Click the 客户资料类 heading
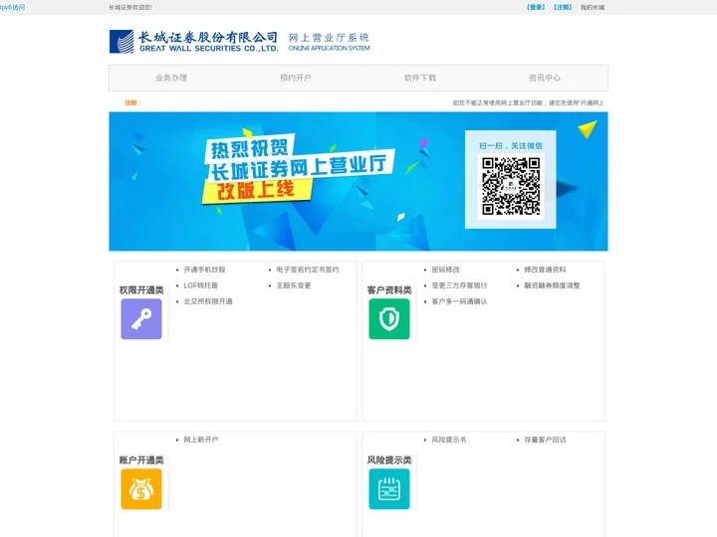717x537 pixels. click(x=389, y=290)
